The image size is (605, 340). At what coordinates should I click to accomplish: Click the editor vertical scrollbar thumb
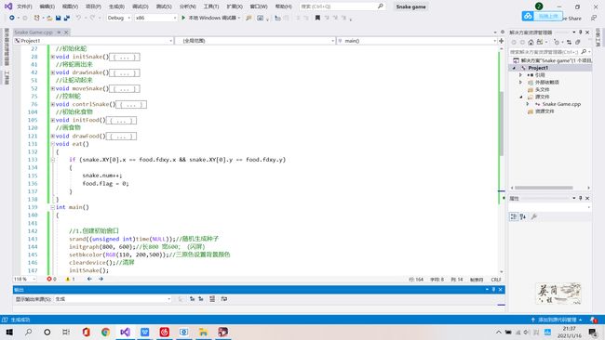tap(502, 124)
